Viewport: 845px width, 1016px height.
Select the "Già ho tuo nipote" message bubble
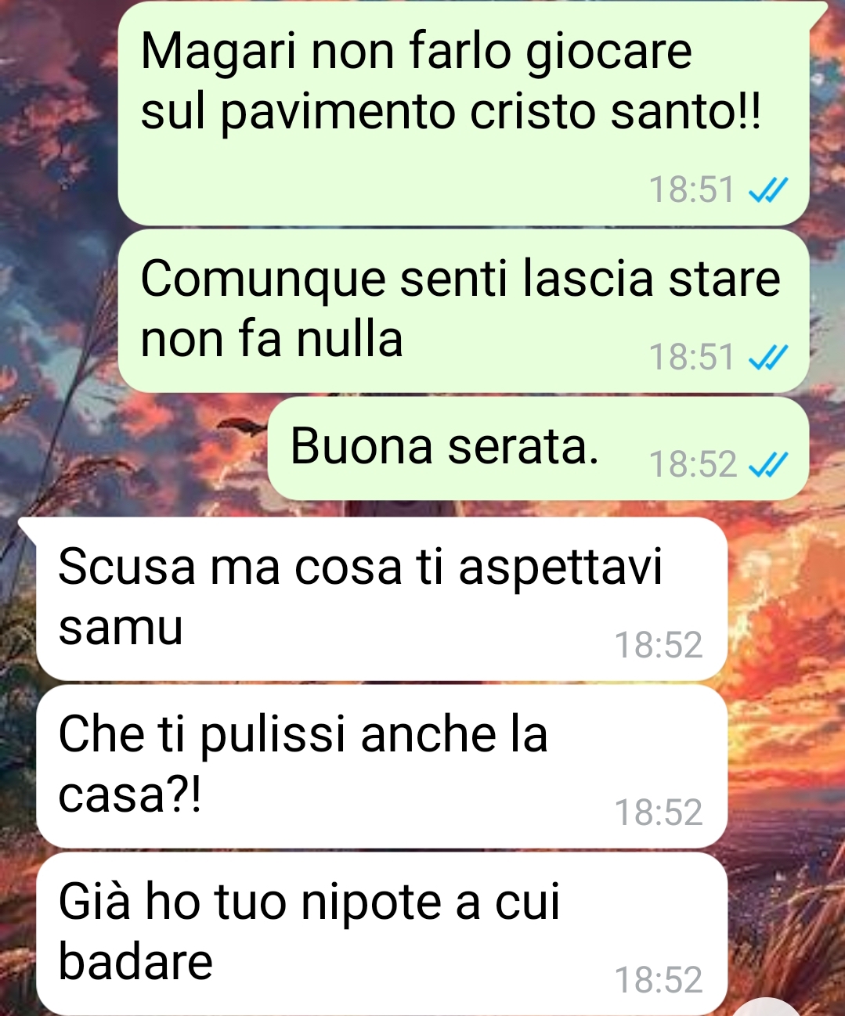(382, 933)
